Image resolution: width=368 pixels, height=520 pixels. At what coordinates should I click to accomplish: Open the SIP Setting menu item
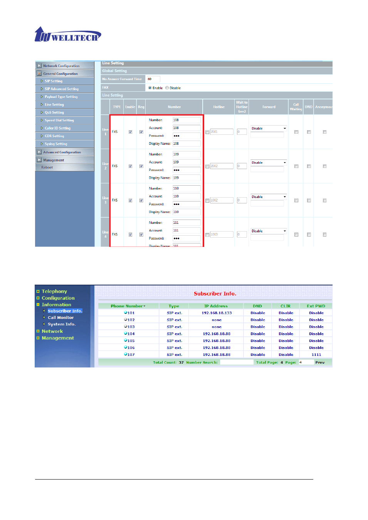[54, 81]
